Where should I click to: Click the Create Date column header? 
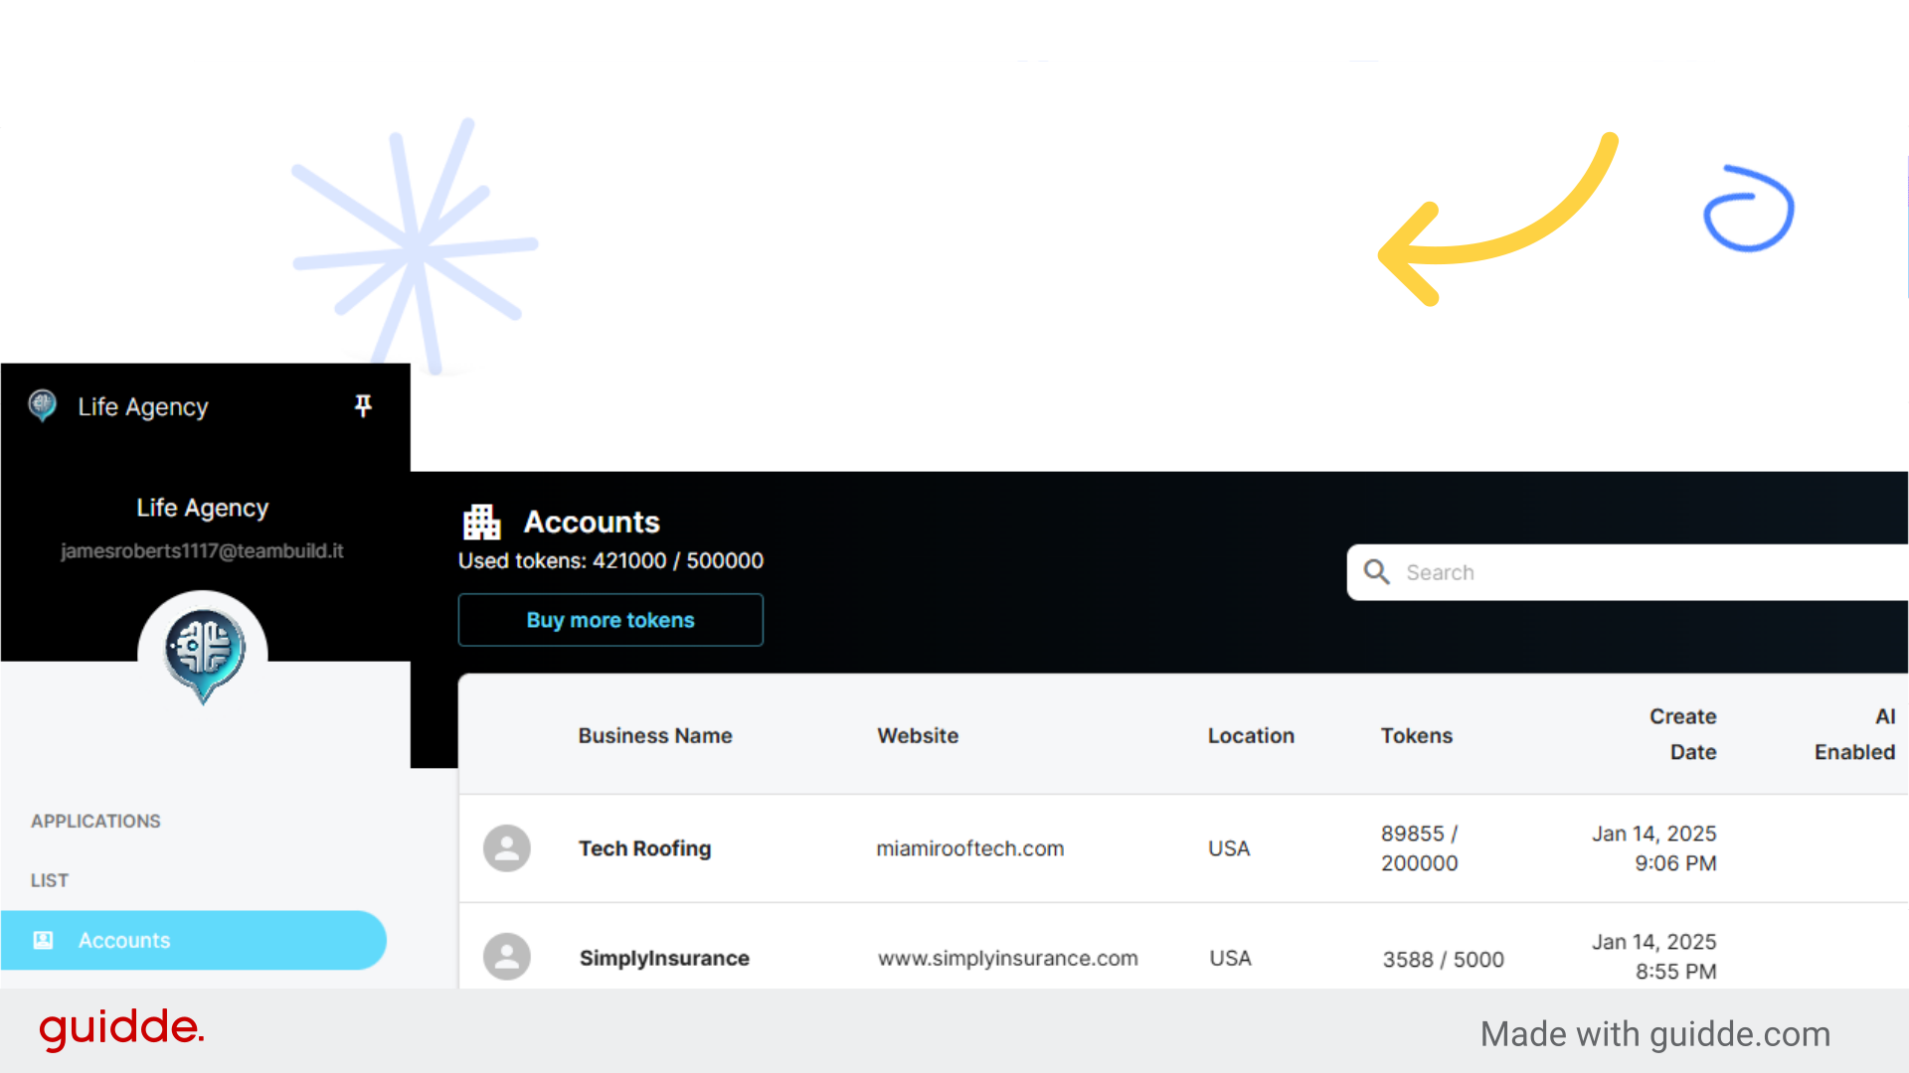click(1683, 735)
